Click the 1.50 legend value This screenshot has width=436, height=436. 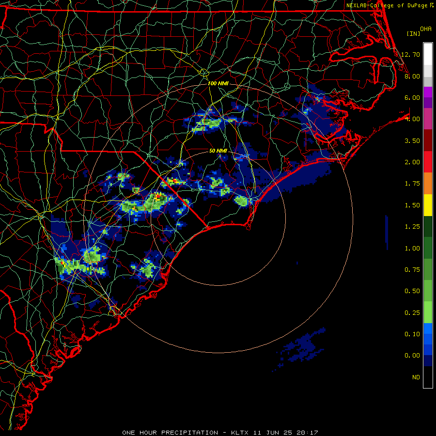click(412, 205)
